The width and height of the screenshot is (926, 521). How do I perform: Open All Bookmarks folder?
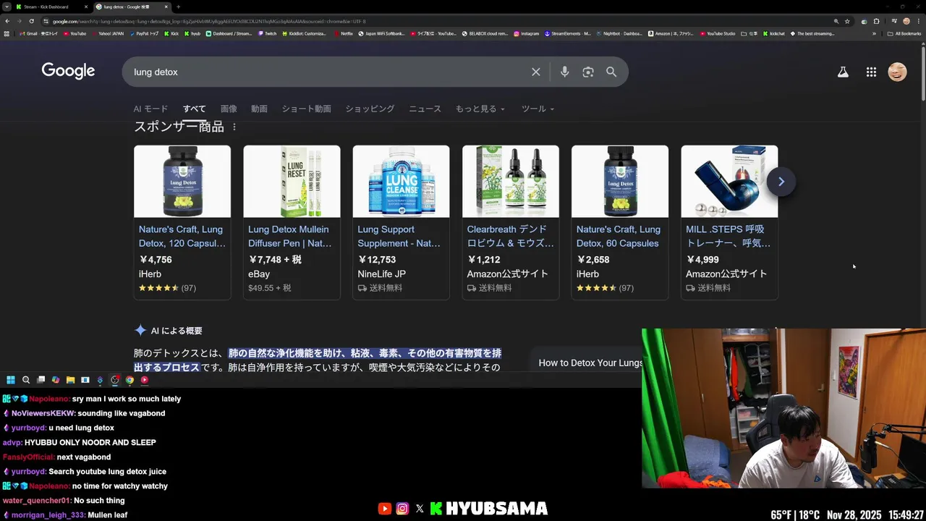[x=904, y=33]
